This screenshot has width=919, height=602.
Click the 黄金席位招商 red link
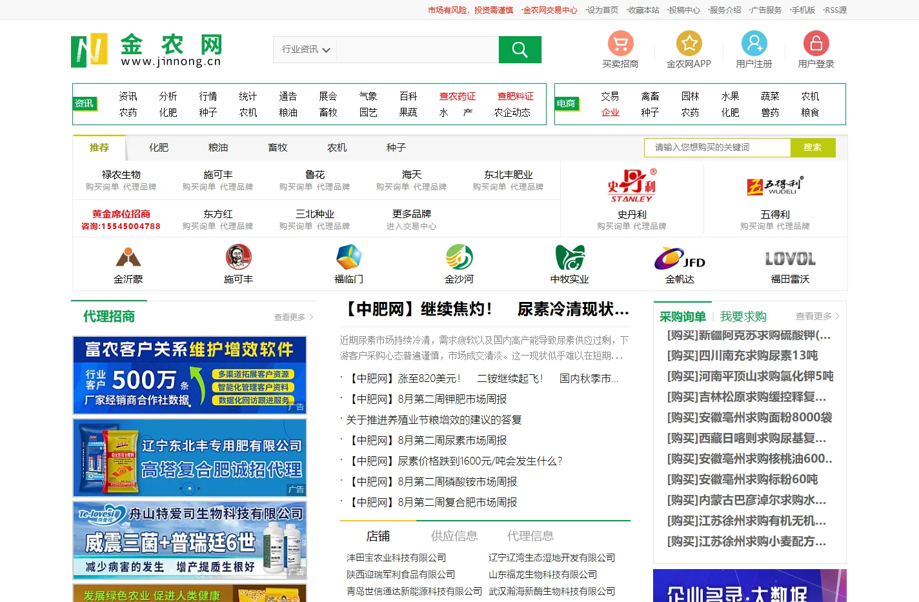[121, 214]
